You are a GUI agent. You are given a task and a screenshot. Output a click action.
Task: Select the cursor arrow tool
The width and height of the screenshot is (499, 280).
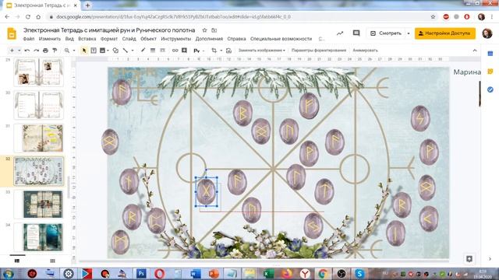84,51
